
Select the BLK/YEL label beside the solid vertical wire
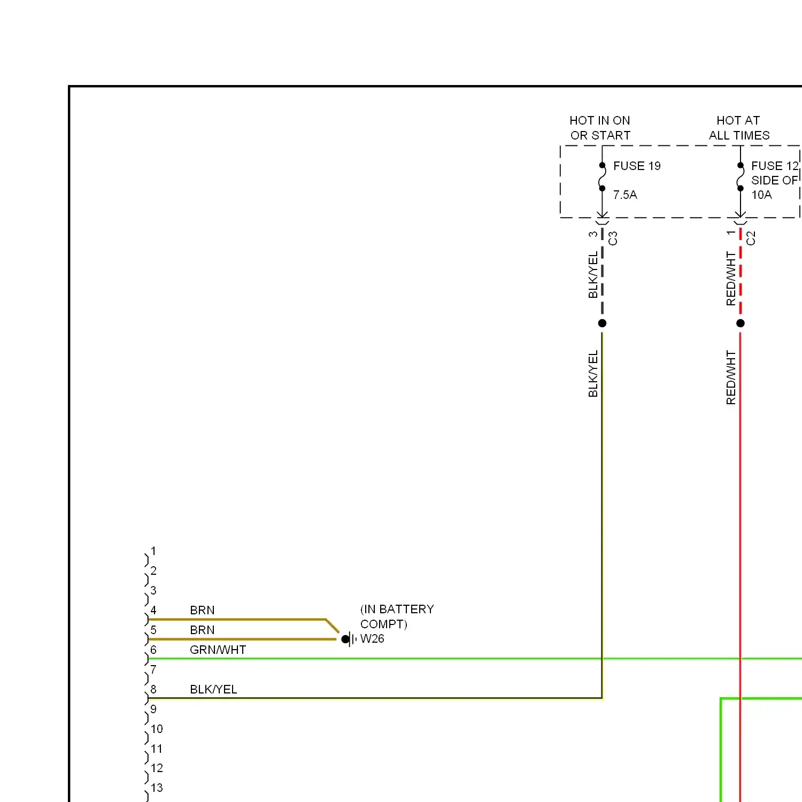[x=593, y=374]
